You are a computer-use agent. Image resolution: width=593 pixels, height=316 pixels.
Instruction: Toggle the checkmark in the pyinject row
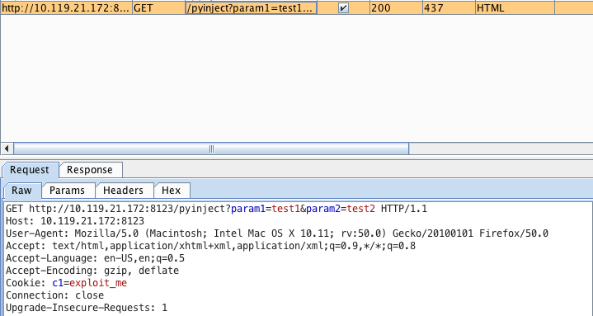(x=343, y=7)
